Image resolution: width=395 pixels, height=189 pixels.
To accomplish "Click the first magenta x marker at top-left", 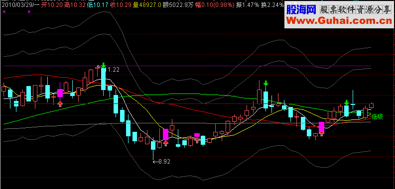I will point(4,11).
